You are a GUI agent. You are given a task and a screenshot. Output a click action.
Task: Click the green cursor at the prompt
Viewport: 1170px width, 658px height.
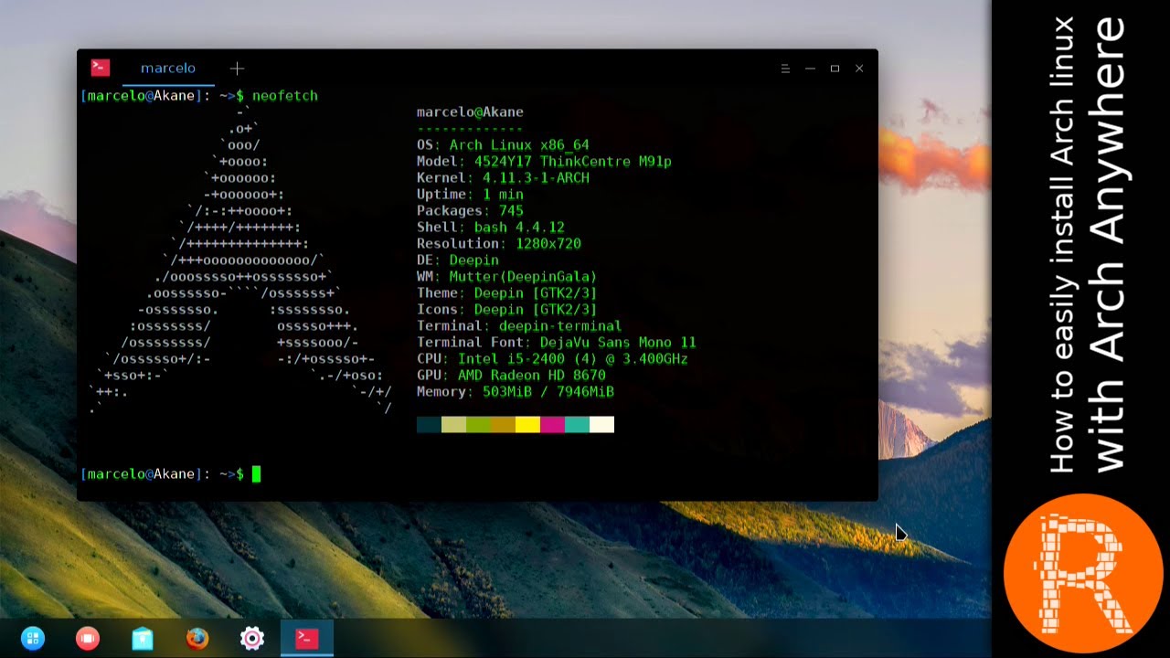tap(257, 473)
